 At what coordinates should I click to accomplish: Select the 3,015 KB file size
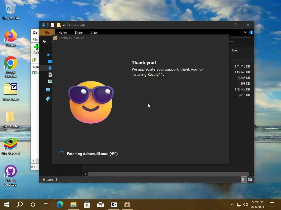point(244,95)
